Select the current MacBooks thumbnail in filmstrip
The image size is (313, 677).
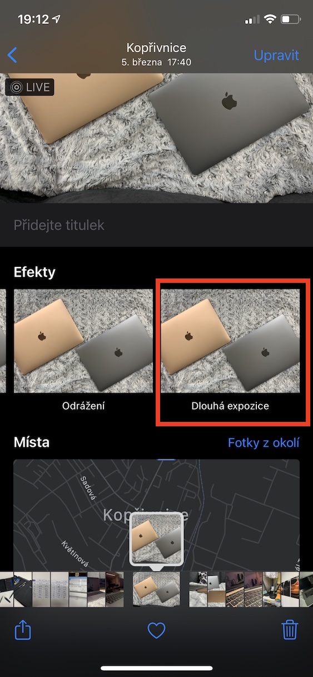156,589
